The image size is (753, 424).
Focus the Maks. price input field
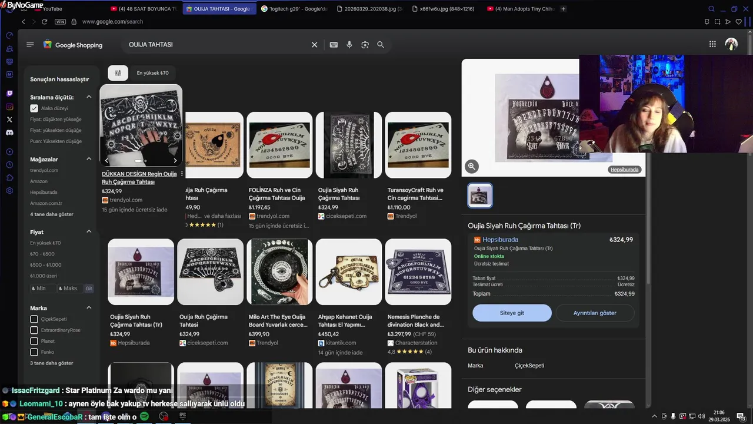click(x=70, y=289)
